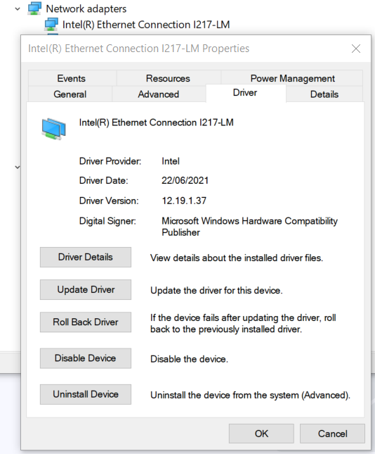Collapse the Network adapters tree node
375x454 pixels.
pos(18,9)
